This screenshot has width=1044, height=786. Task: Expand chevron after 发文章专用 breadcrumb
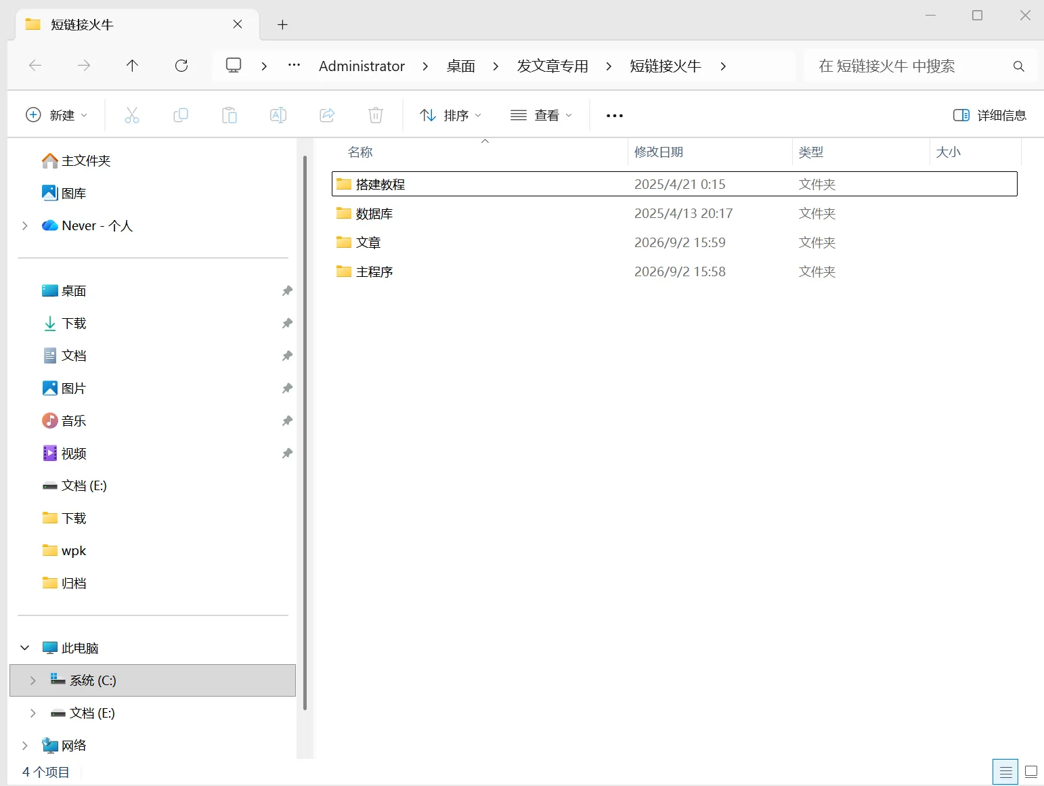click(x=609, y=66)
